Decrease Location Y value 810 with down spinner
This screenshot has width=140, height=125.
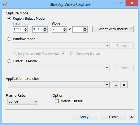point(45,31)
